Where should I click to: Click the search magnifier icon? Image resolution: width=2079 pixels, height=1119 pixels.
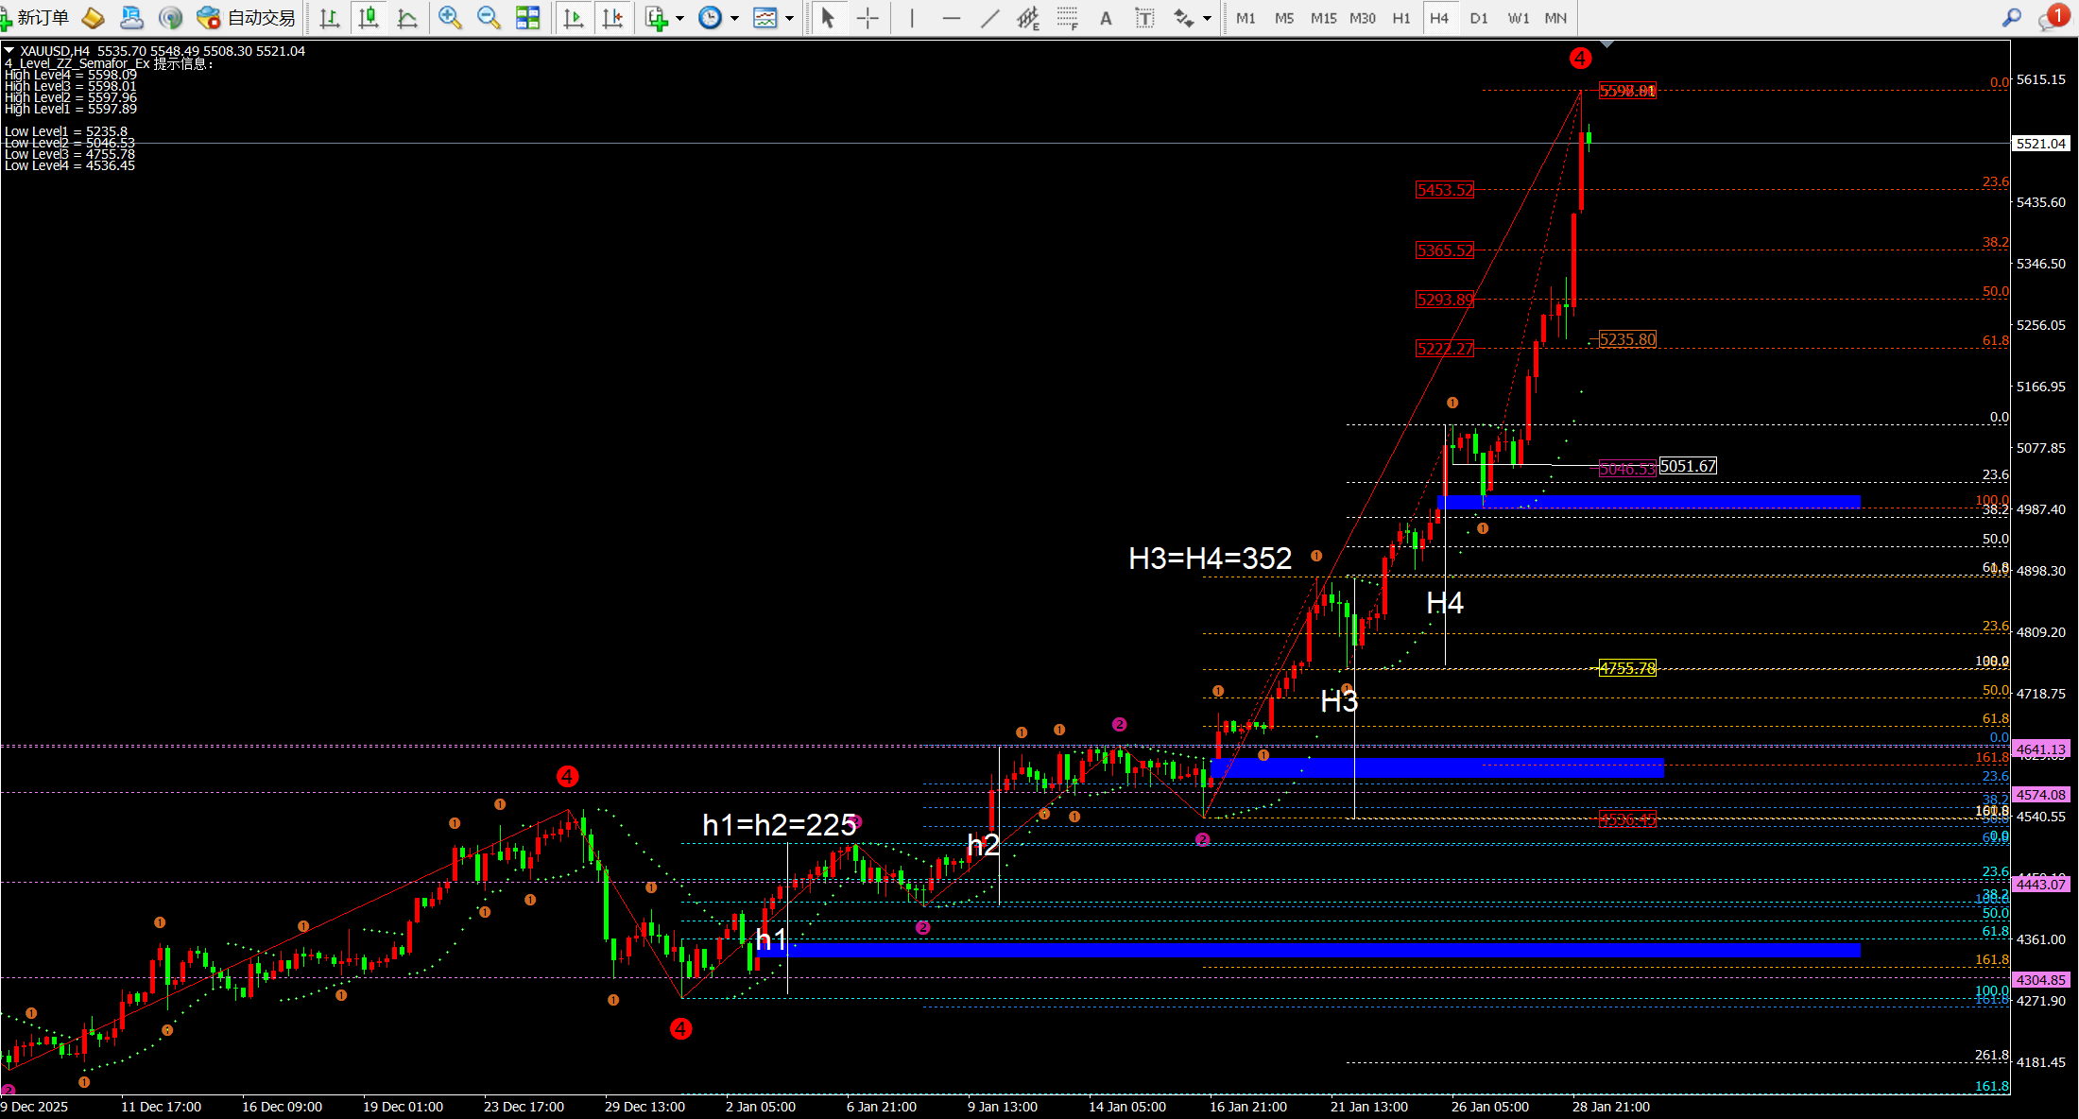tap(2012, 18)
